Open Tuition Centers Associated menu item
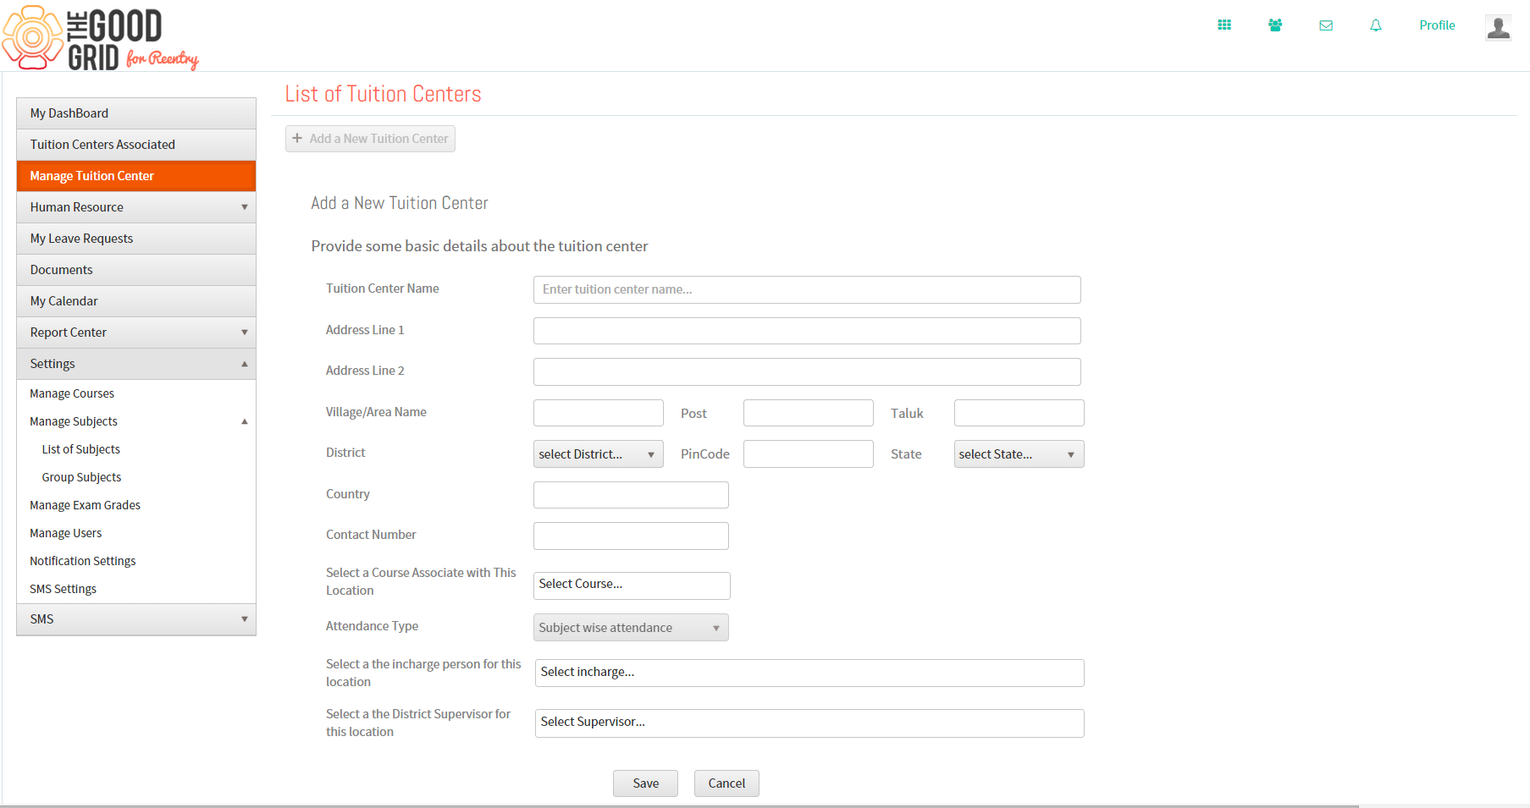This screenshot has height=808, width=1530. point(136,145)
